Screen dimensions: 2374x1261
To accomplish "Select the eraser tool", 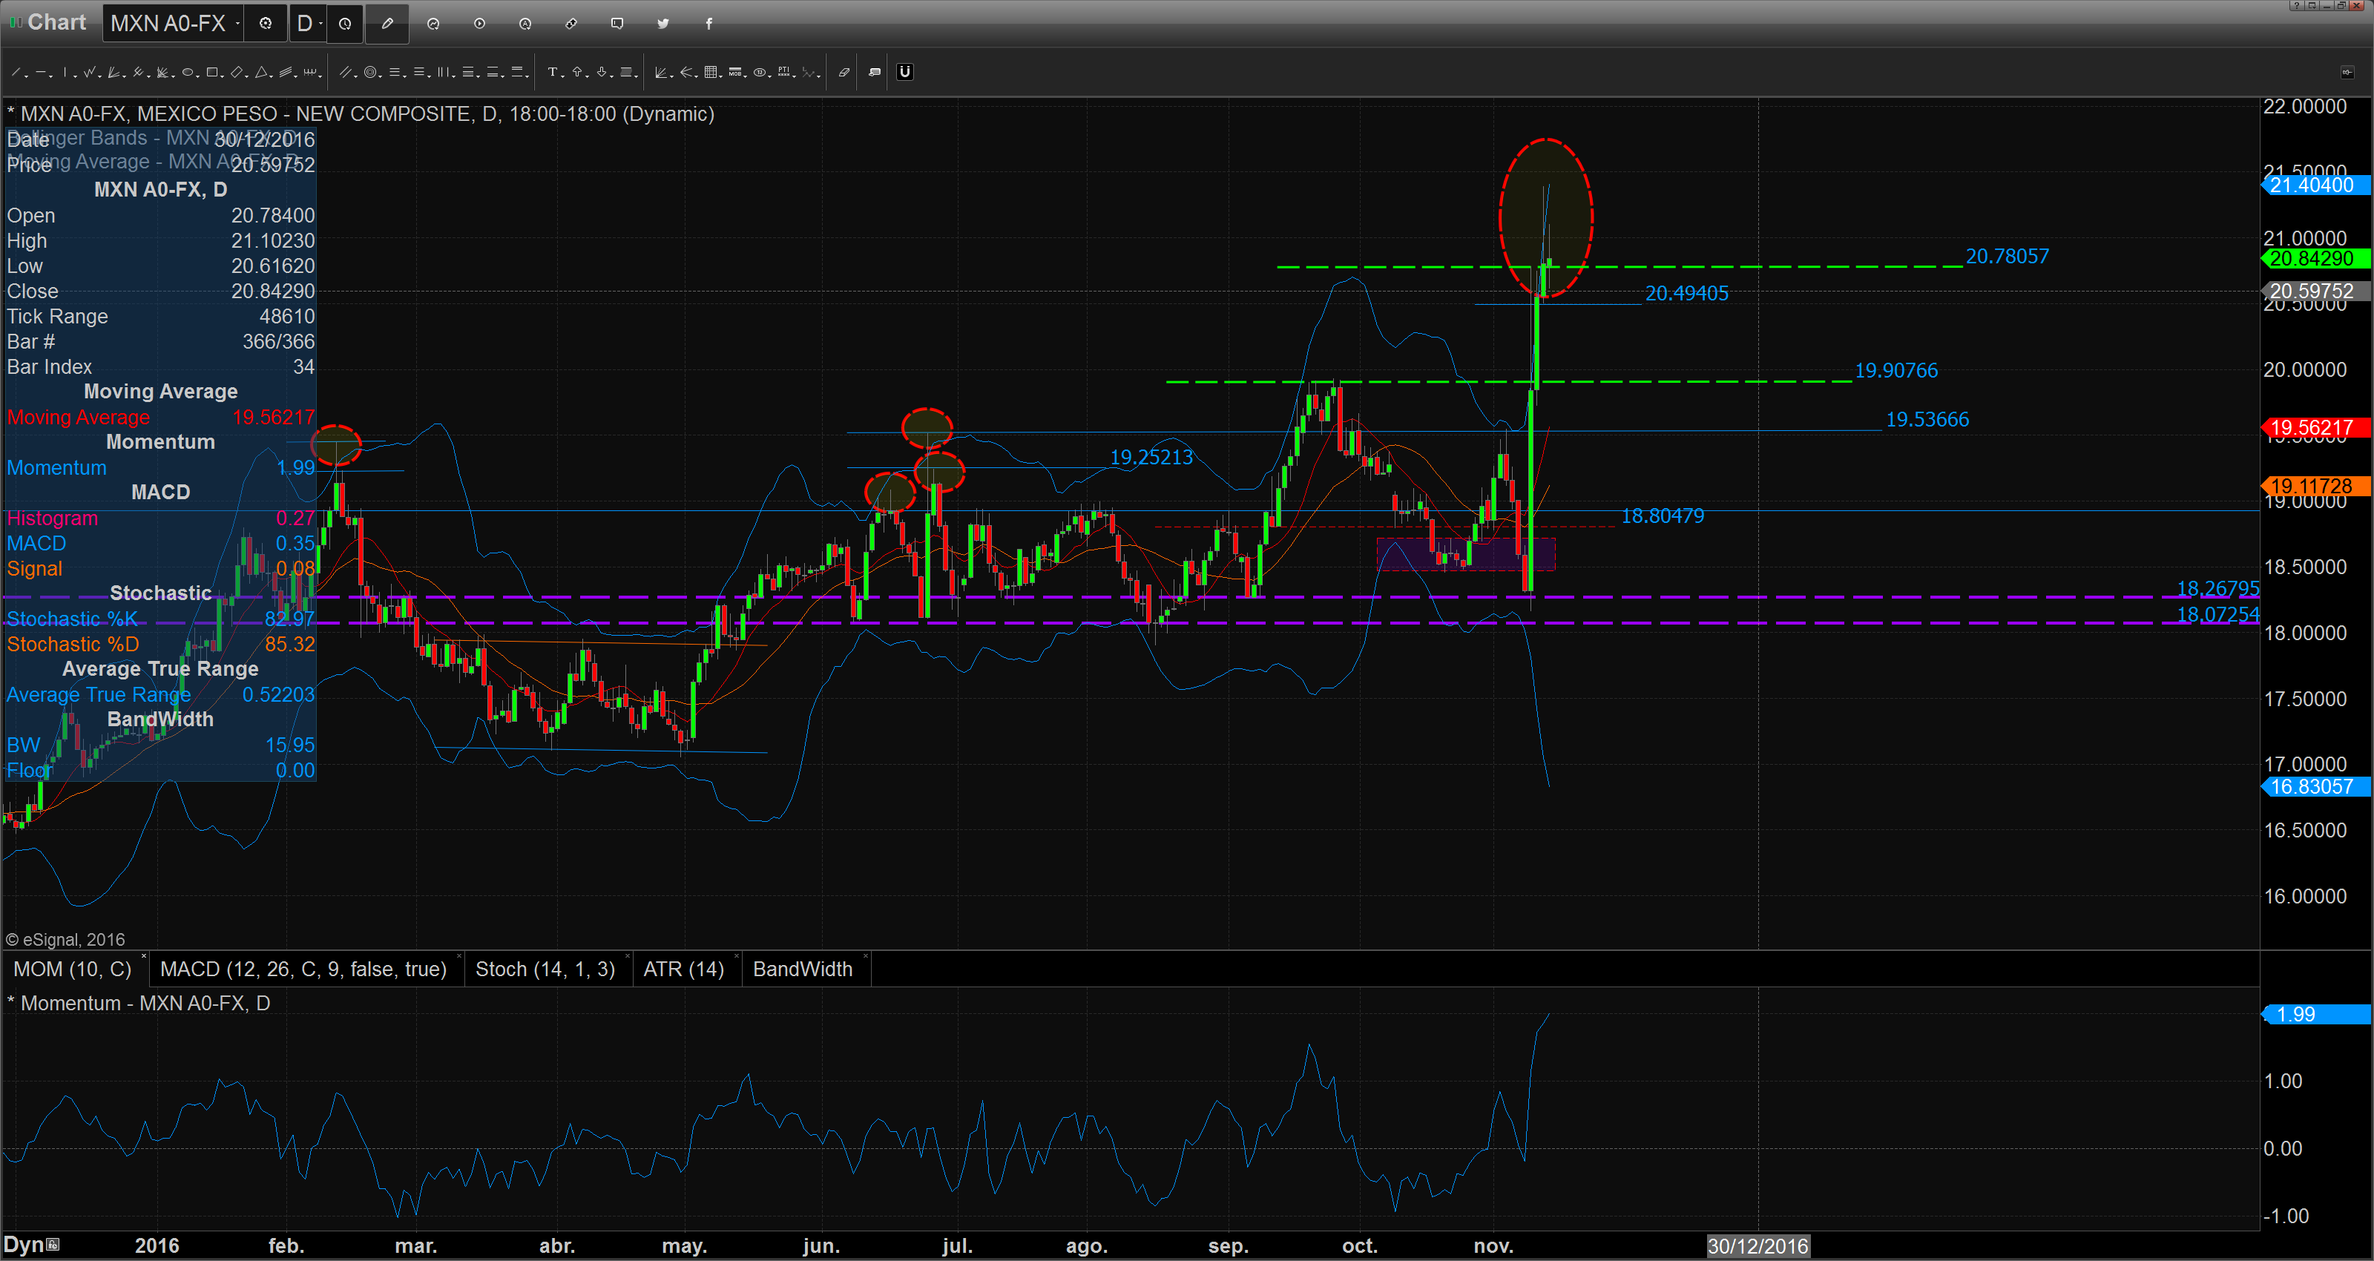I will 844,72.
